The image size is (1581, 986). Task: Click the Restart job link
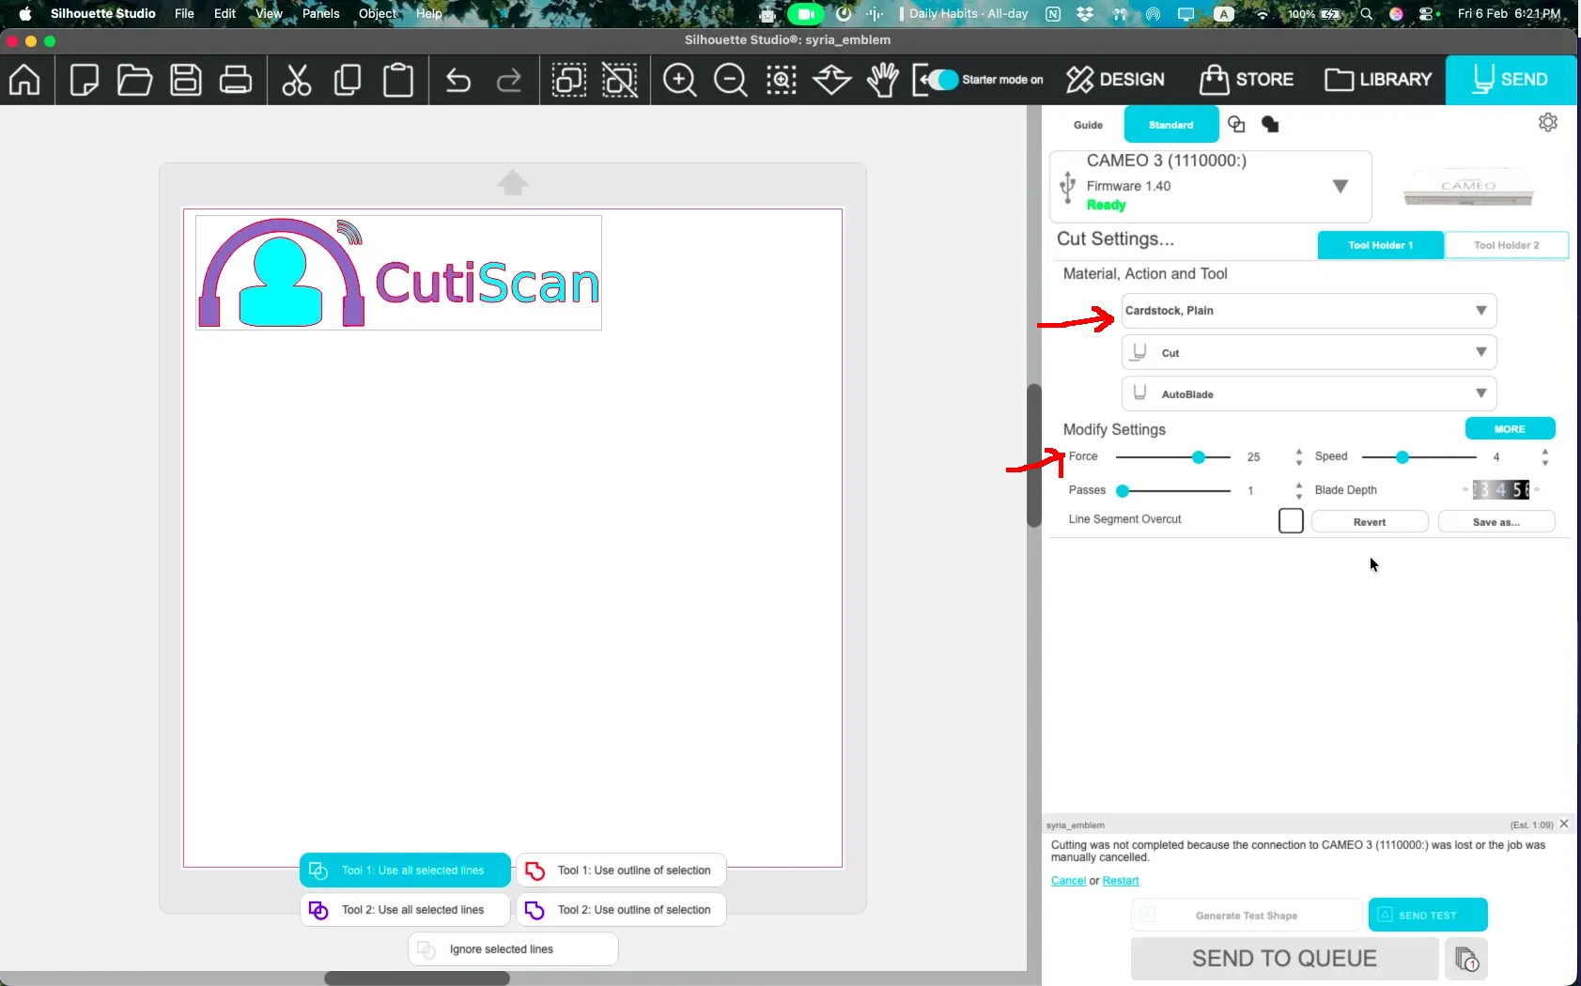pos(1120,881)
